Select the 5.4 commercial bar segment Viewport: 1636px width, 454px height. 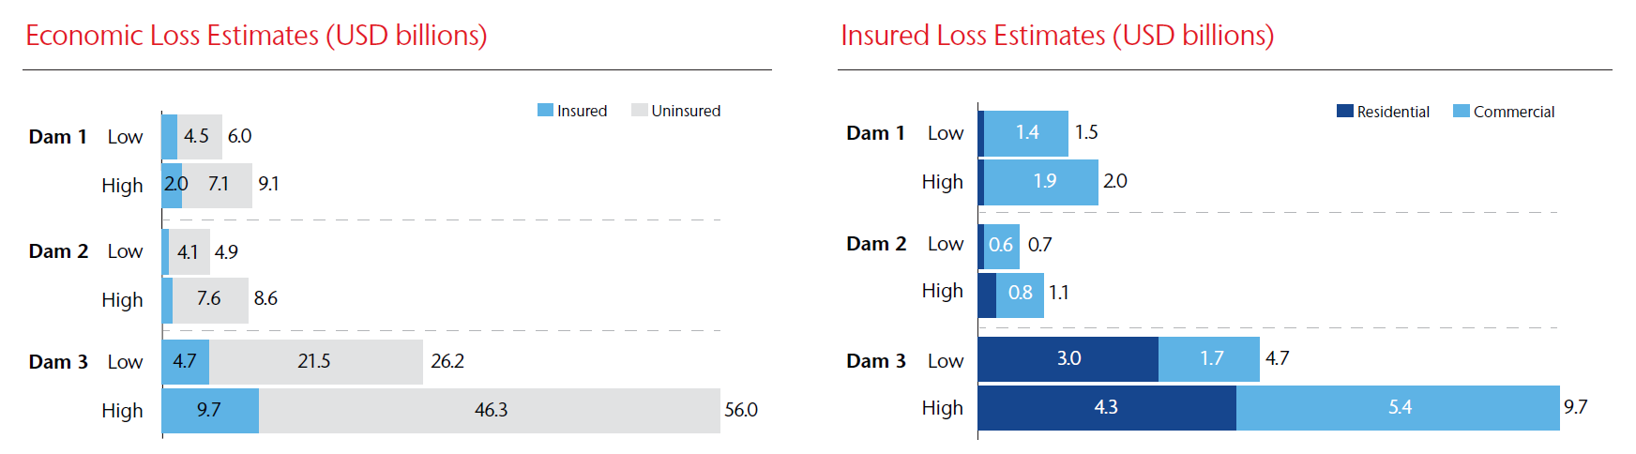click(x=1399, y=408)
